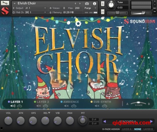Take a snapshot with the camera icon

(87, 4)
